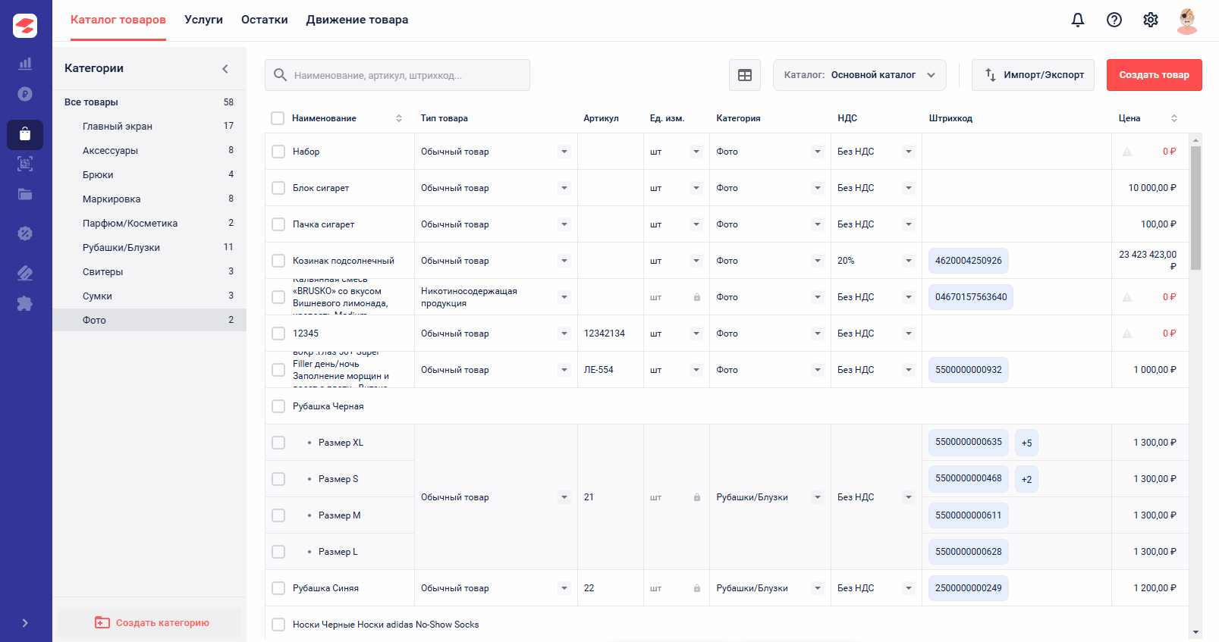The height and width of the screenshot is (642, 1219).
Task: Check the box for Блок сигарет
Action: click(x=278, y=188)
